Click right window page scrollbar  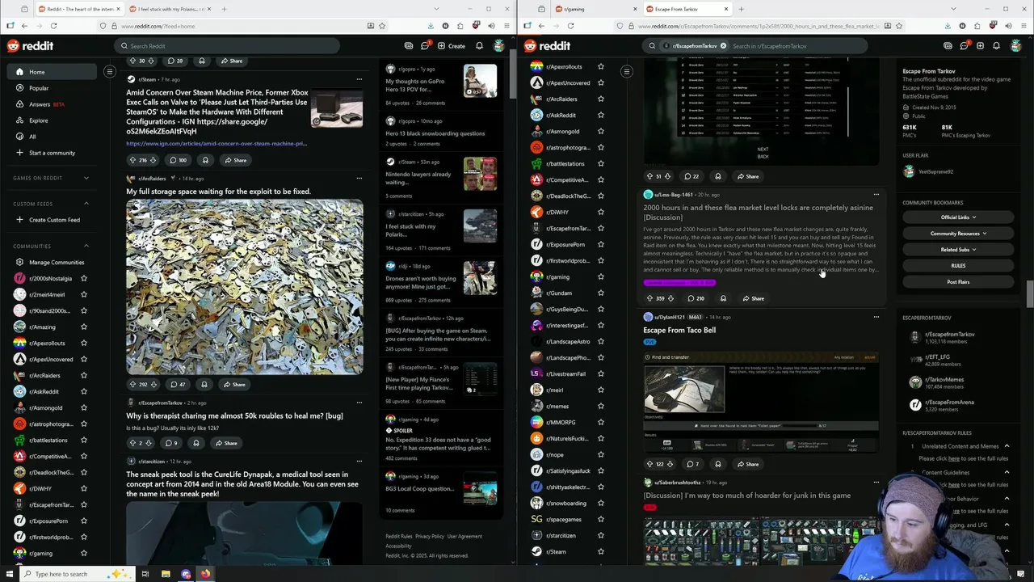point(1029,295)
